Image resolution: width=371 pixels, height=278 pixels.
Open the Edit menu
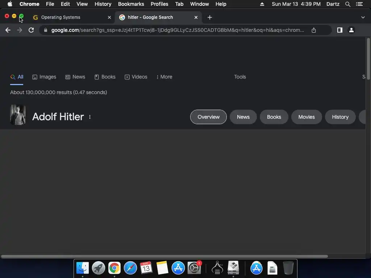65,4
